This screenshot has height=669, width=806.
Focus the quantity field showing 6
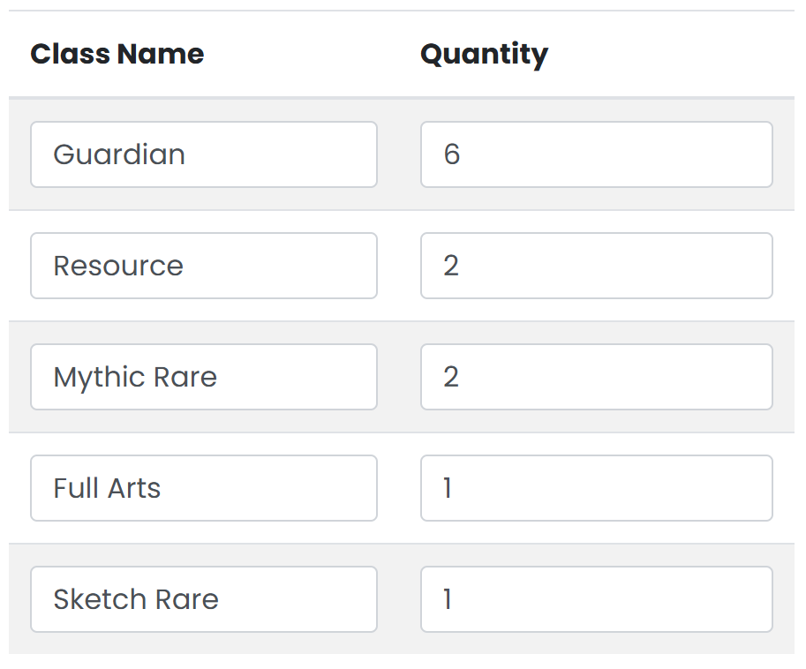(596, 154)
